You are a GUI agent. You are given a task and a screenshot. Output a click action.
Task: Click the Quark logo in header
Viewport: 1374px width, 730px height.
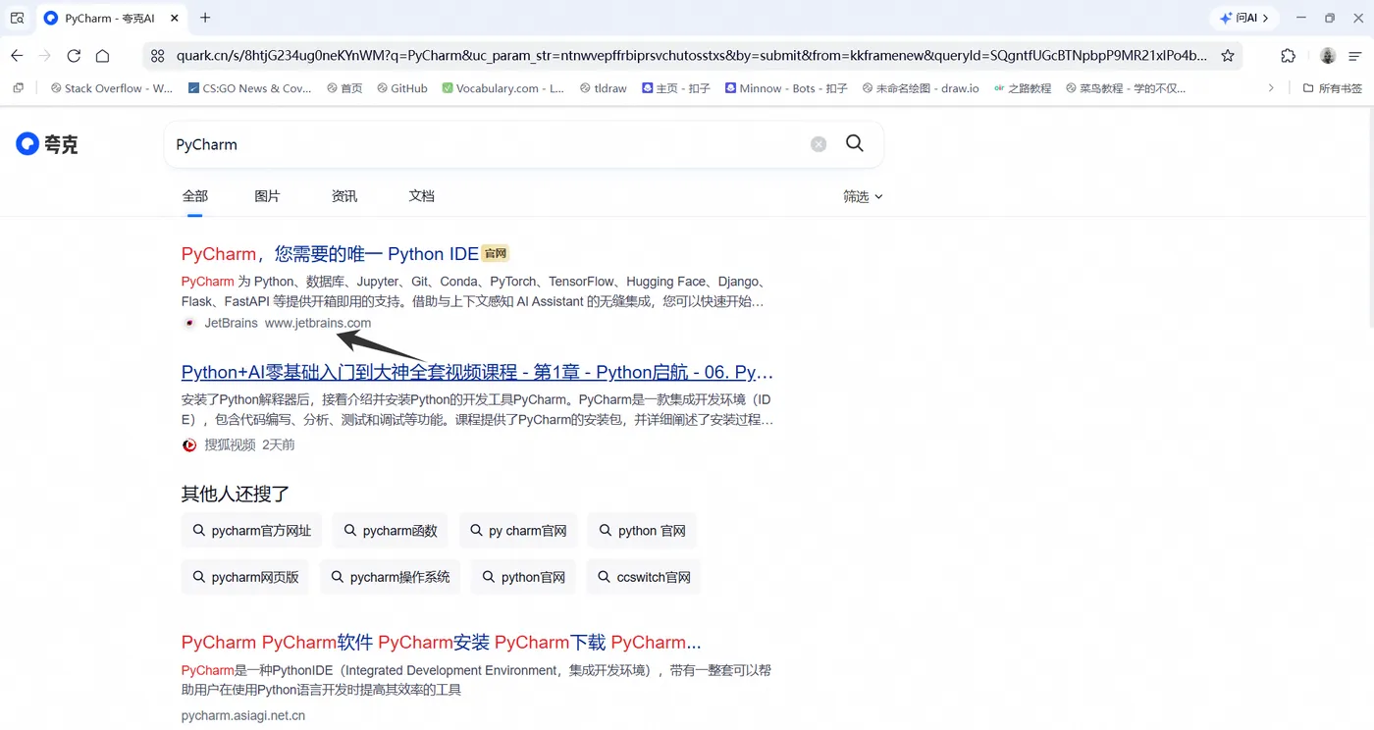pyautogui.click(x=46, y=144)
